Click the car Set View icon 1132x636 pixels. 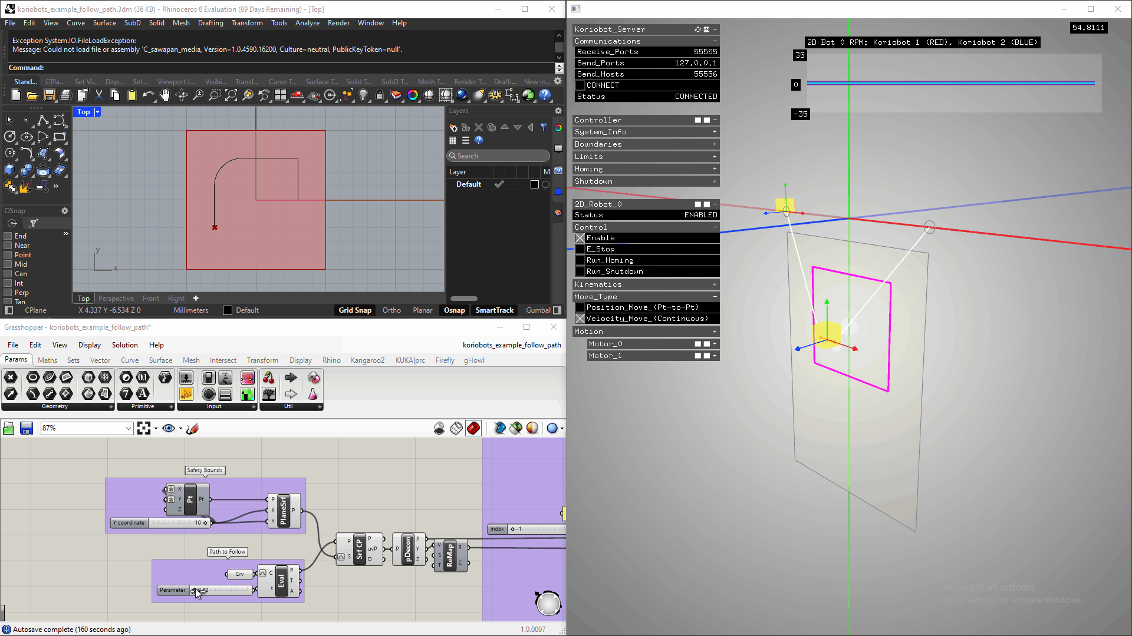[x=297, y=95]
